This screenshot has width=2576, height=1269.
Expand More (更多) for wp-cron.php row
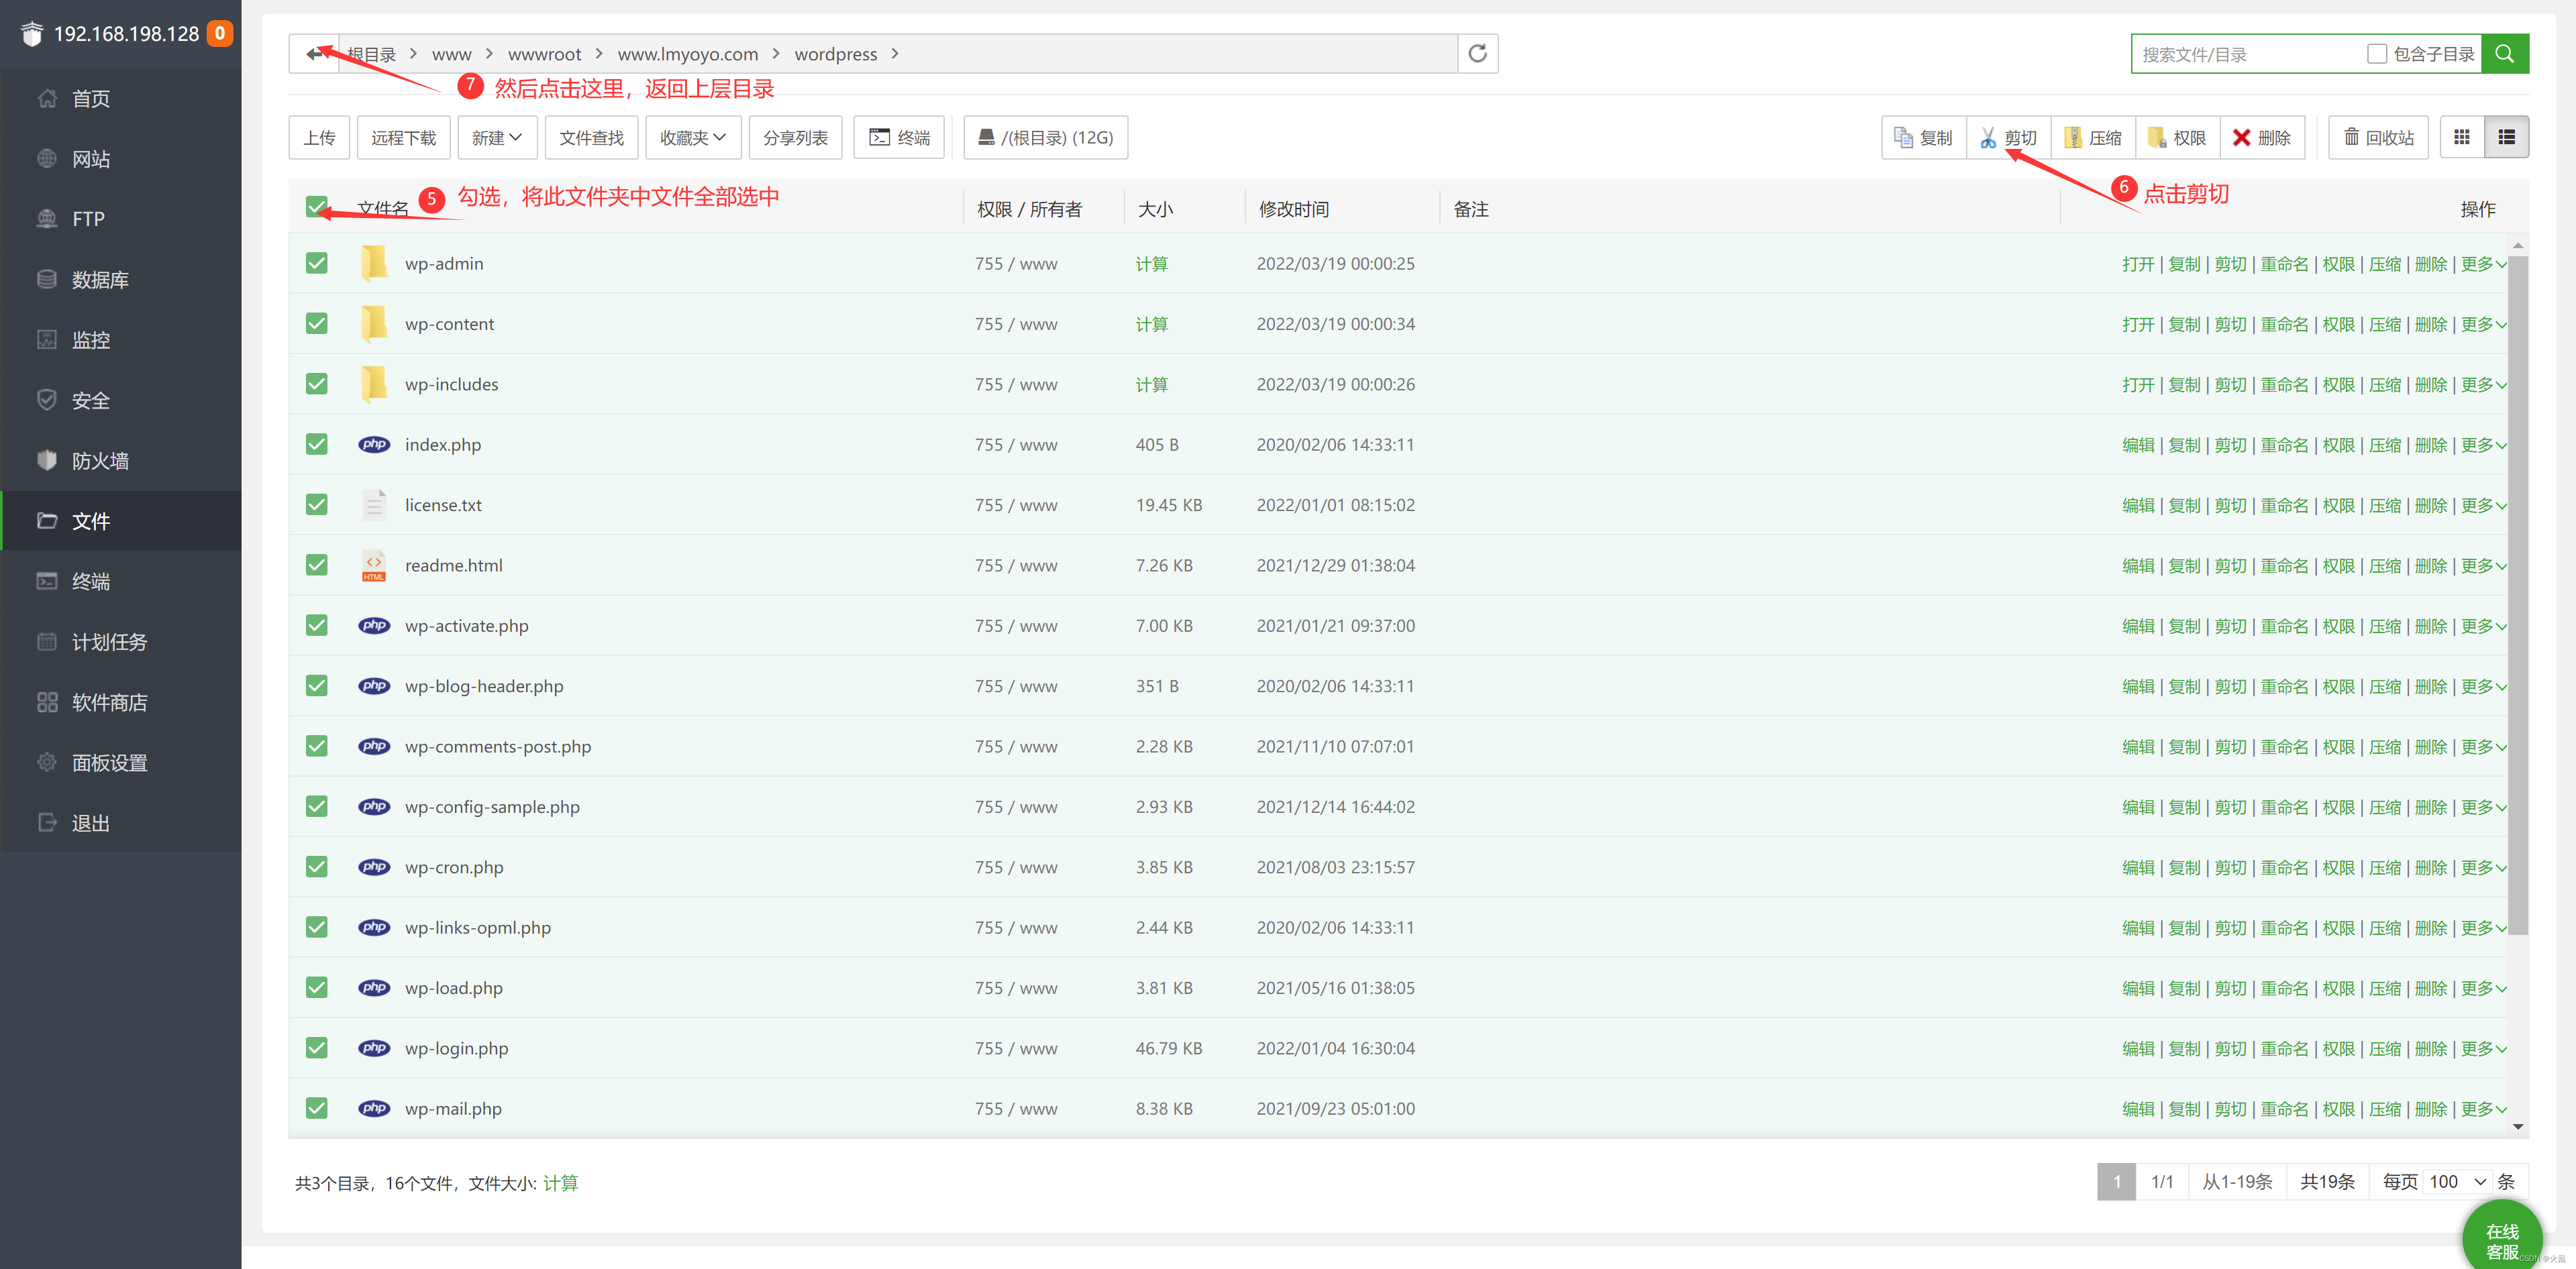point(2483,867)
